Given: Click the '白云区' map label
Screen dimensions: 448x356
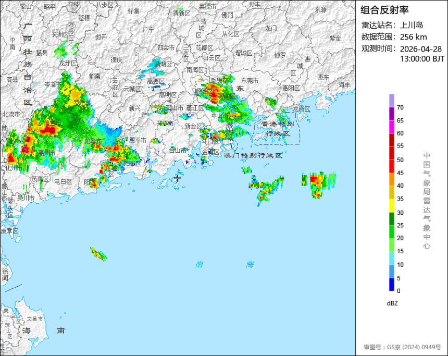Looking at the screenshot, I should 211,58.
